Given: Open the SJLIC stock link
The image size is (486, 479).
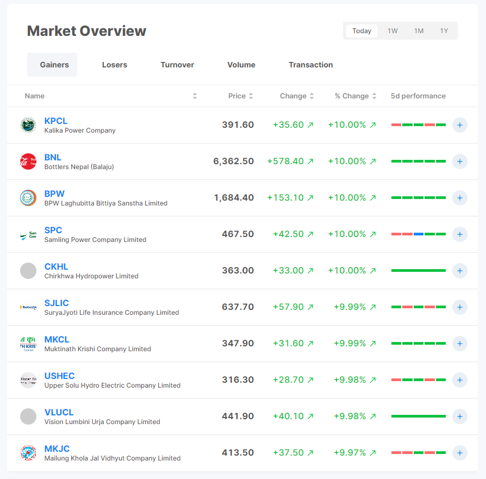Looking at the screenshot, I should (57, 303).
